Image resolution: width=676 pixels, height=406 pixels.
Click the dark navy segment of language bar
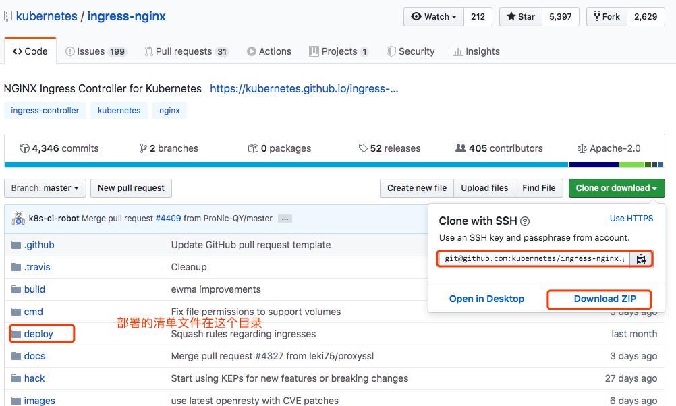pyautogui.click(x=594, y=165)
